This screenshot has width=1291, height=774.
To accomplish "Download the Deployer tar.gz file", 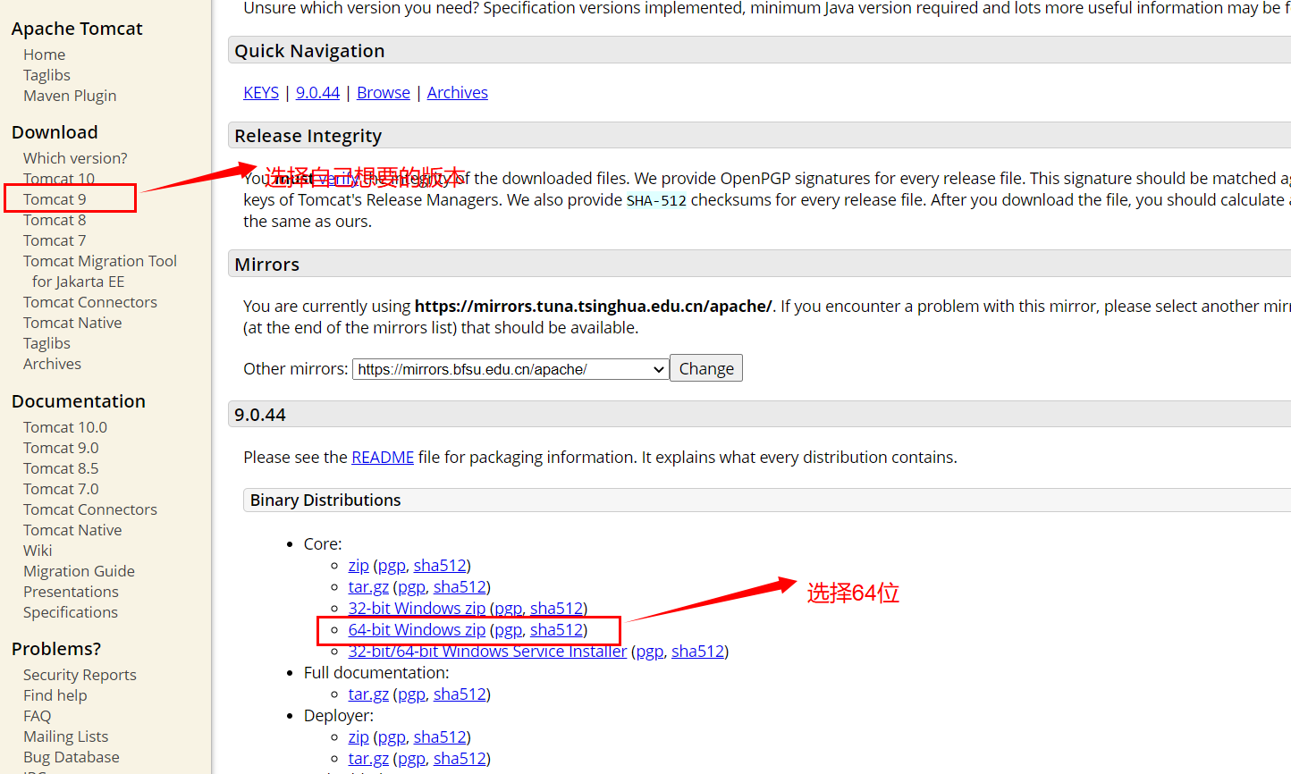I will coord(368,759).
